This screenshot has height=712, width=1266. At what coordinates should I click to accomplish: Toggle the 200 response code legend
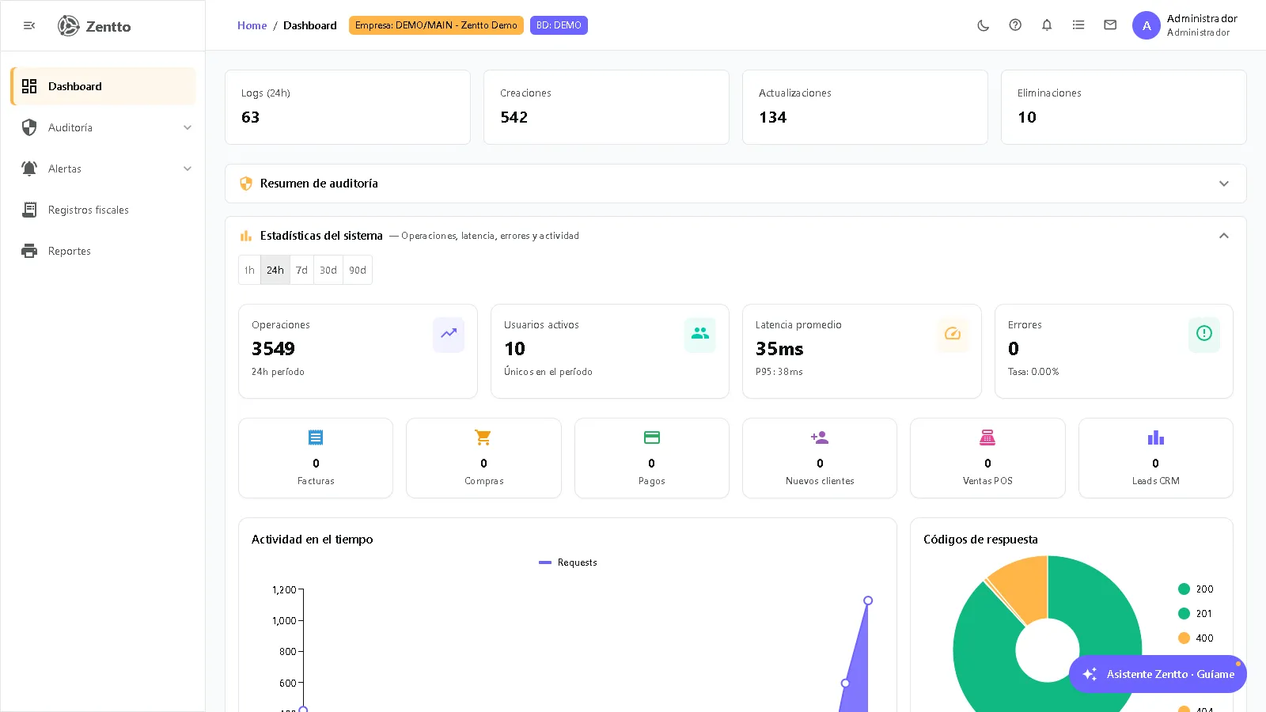pos(1196,589)
